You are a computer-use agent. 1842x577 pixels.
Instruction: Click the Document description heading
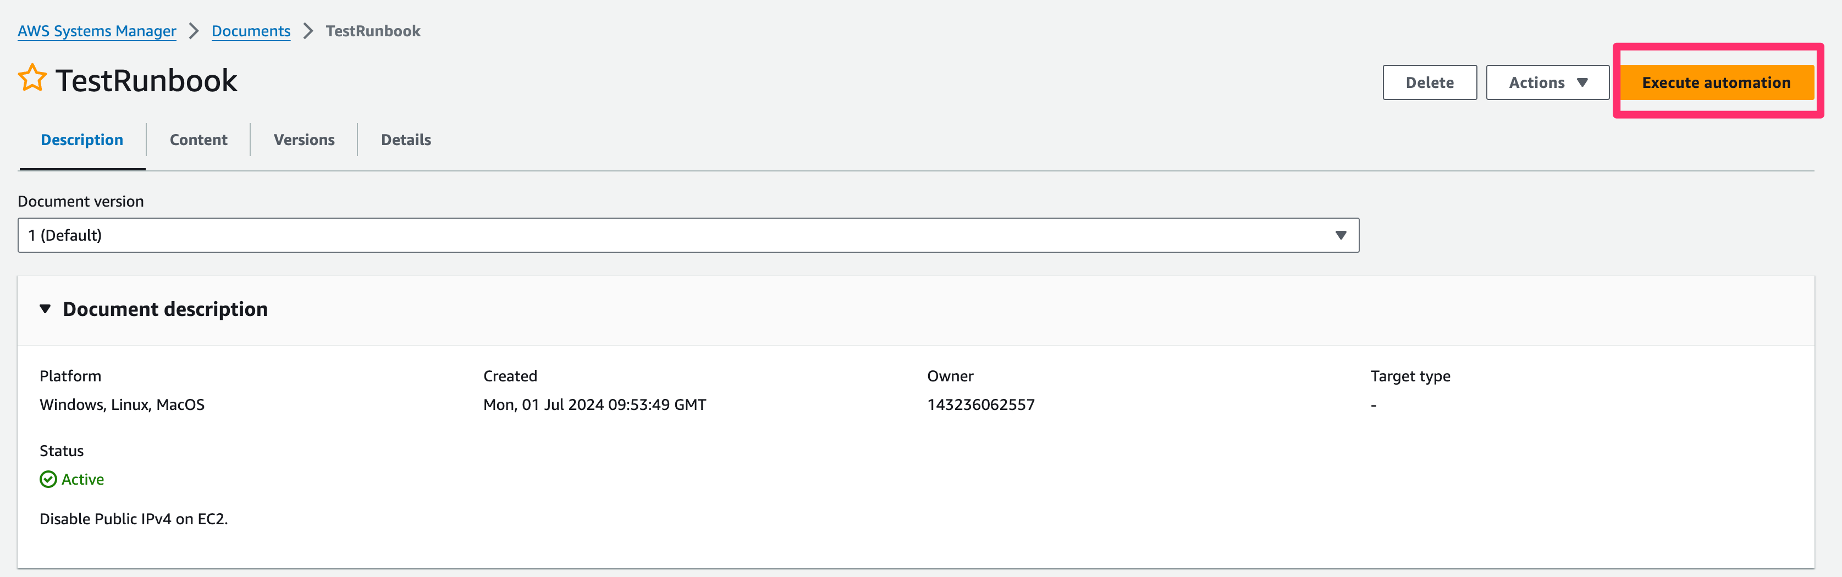click(165, 309)
